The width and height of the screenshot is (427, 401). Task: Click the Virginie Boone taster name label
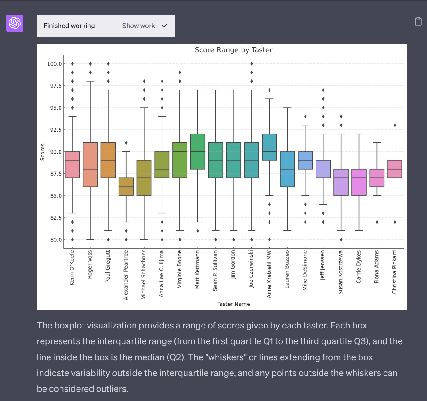point(180,270)
